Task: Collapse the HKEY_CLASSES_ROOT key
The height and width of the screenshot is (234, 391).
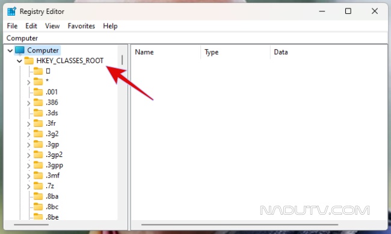Action: point(19,61)
